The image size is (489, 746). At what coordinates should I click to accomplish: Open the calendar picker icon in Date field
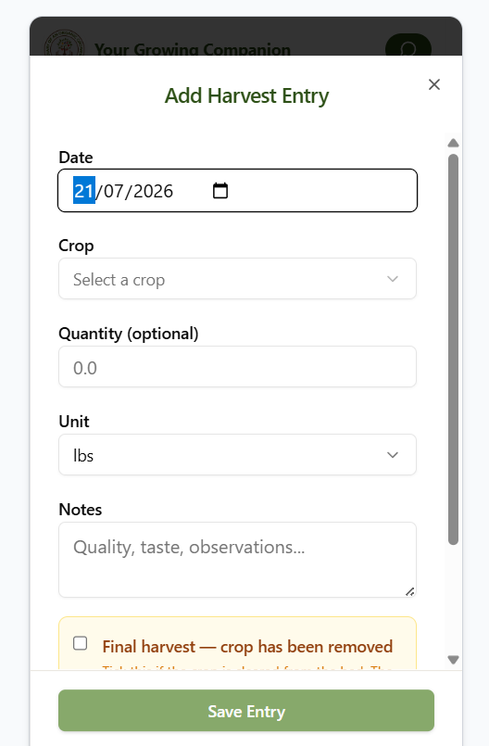pyautogui.click(x=219, y=191)
